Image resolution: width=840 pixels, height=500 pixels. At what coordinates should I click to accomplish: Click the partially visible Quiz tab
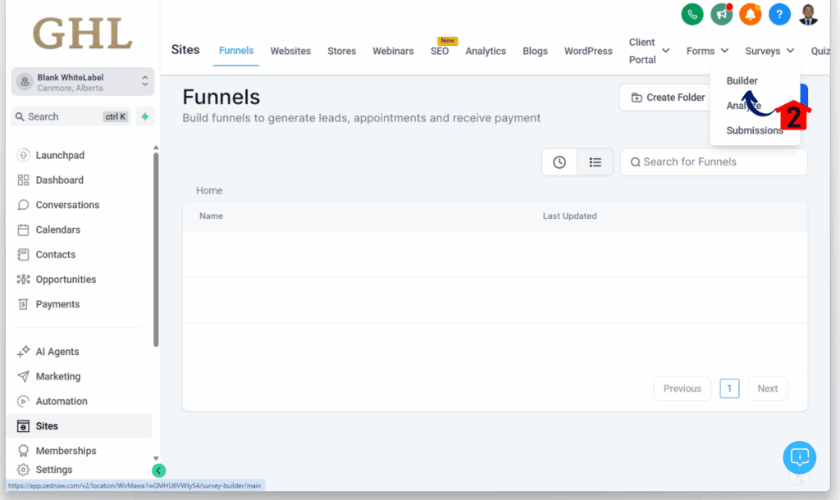pyautogui.click(x=820, y=51)
